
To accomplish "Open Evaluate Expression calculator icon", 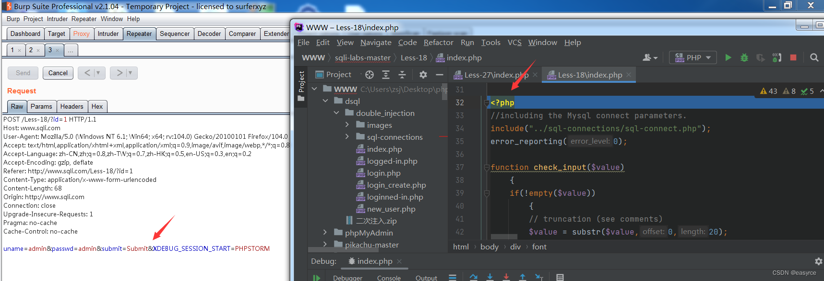I will [x=560, y=277].
